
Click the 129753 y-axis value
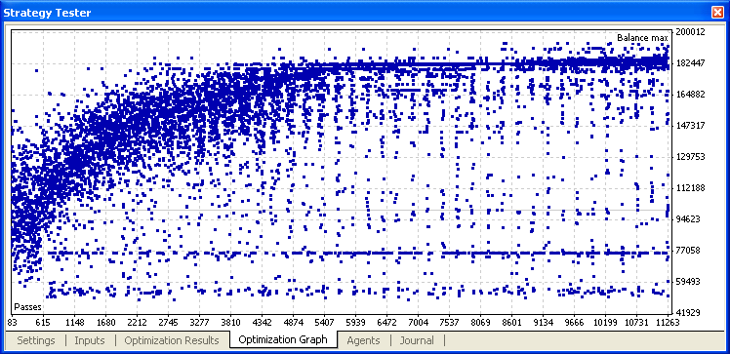coord(690,157)
